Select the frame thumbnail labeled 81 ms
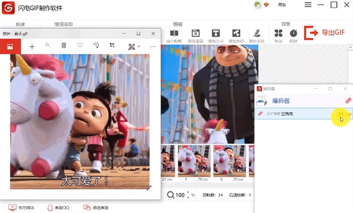The image size is (353, 213). [x=168, y=161]
